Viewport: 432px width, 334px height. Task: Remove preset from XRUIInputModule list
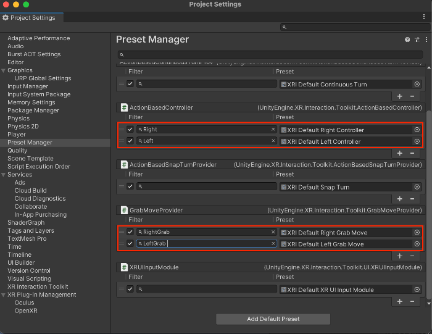412,301
